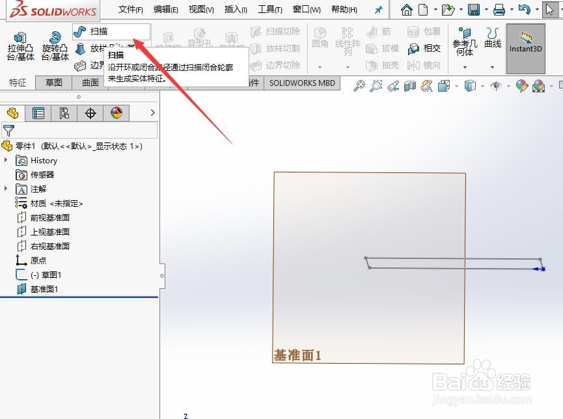This screenshot has height=419, width=563.
Task: Click the Lofted Cut (放样切割) tool
Action: pos(275,48)
